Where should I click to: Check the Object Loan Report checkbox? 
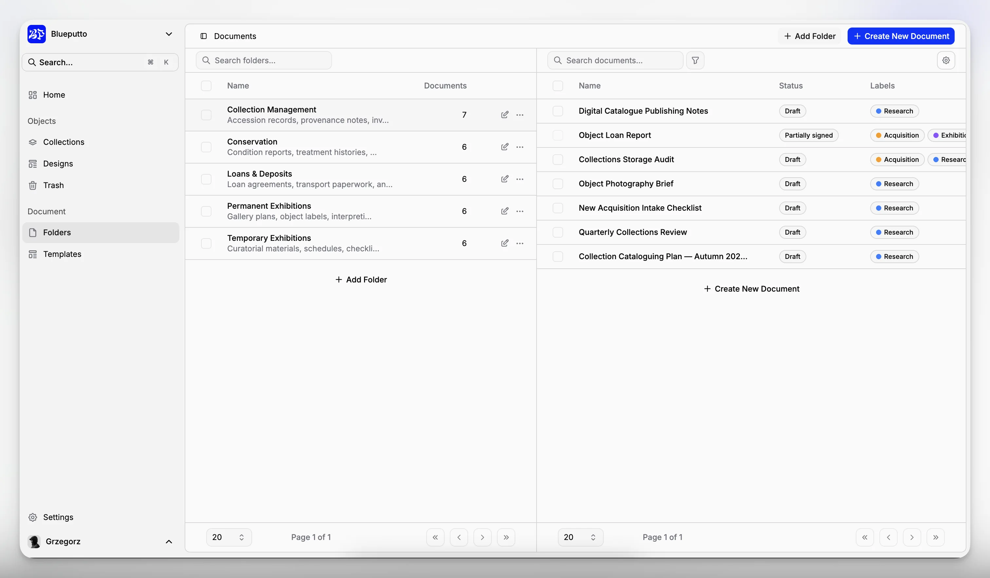coord(558,135)
